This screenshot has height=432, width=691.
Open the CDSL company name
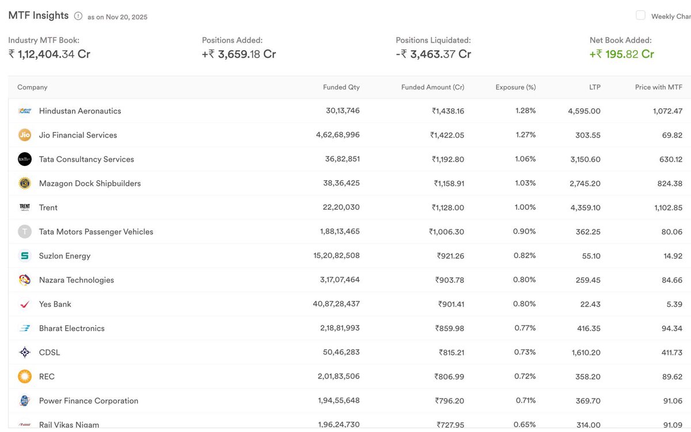click(x=50, y=353)
